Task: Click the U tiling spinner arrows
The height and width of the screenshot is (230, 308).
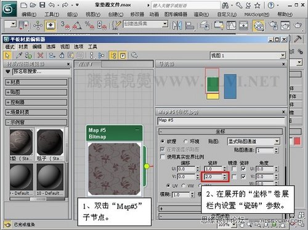Action: pos(225,169)
